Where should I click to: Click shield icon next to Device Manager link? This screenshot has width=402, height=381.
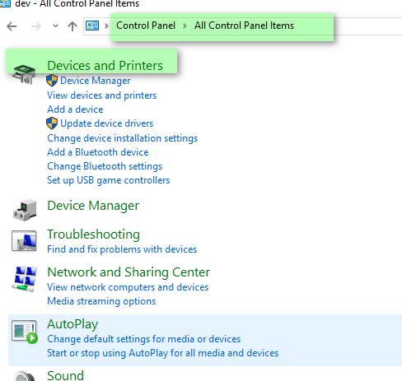pos(52,81)
